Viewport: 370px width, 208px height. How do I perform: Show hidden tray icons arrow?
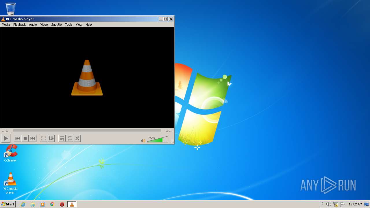pyautogui.click(x=322, y=204)
